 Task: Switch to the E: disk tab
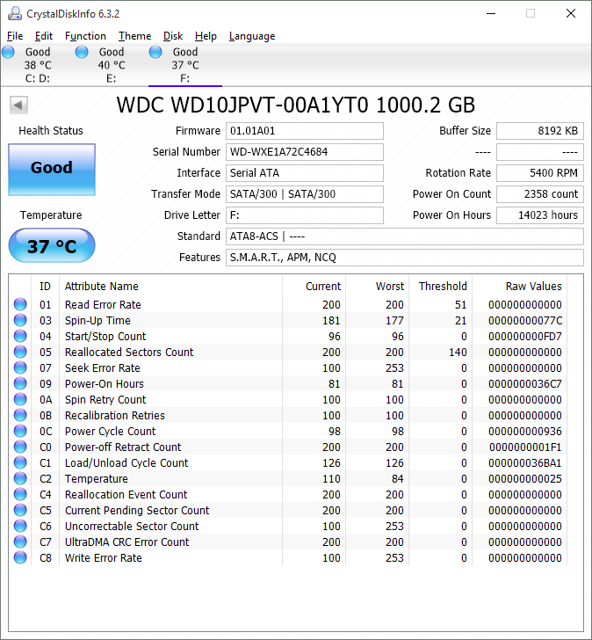[x=112, y=65]
